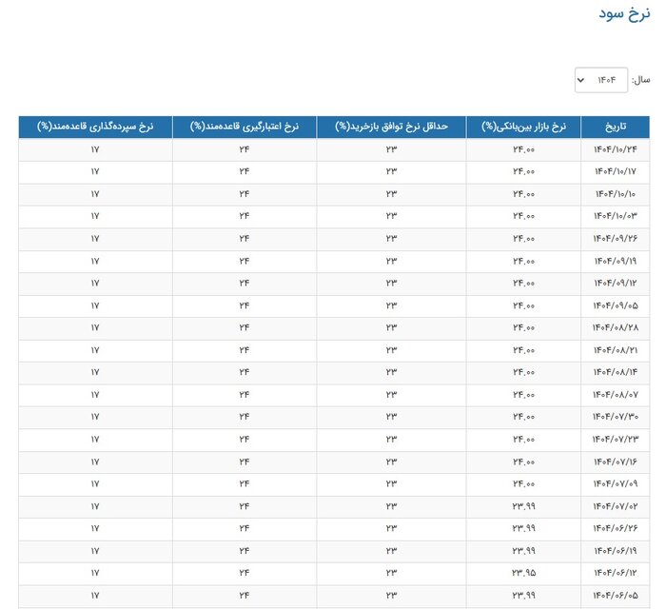Click the interbank rate ۲۳.۹۵ cell

coord(523,572)
